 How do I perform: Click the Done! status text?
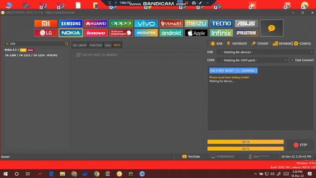coord(5,157)
